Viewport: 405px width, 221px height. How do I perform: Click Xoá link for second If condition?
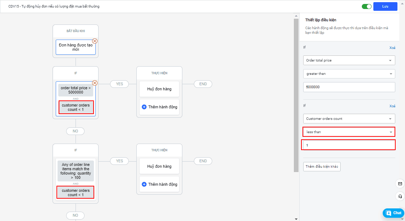pos(392,106)
